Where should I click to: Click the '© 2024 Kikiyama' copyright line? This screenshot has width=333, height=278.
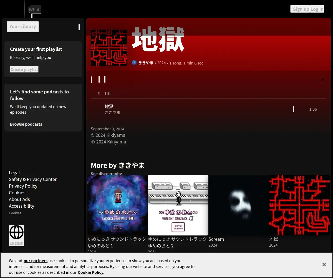108,135
